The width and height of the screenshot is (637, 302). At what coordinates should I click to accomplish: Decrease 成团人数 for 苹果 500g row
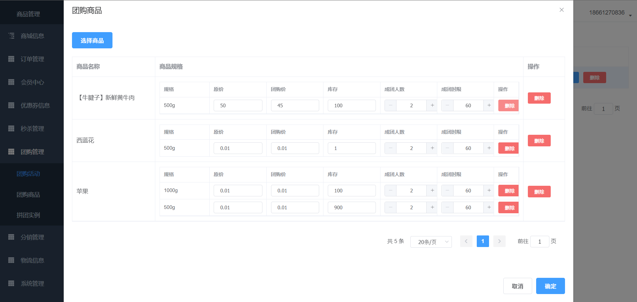tap(390, 207)
